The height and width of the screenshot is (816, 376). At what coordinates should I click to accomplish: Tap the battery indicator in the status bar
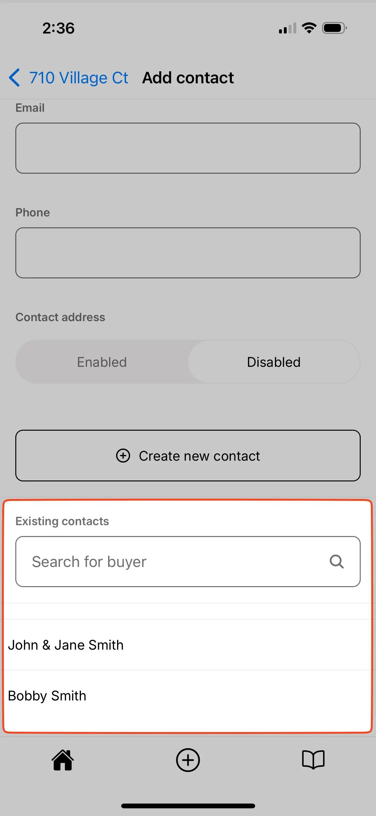point(334,28)
